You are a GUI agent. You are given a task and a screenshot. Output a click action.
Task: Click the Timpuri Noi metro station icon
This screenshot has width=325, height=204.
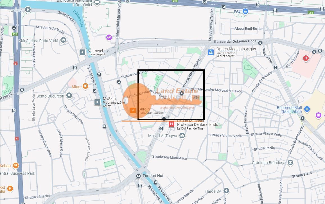(138, 176)
